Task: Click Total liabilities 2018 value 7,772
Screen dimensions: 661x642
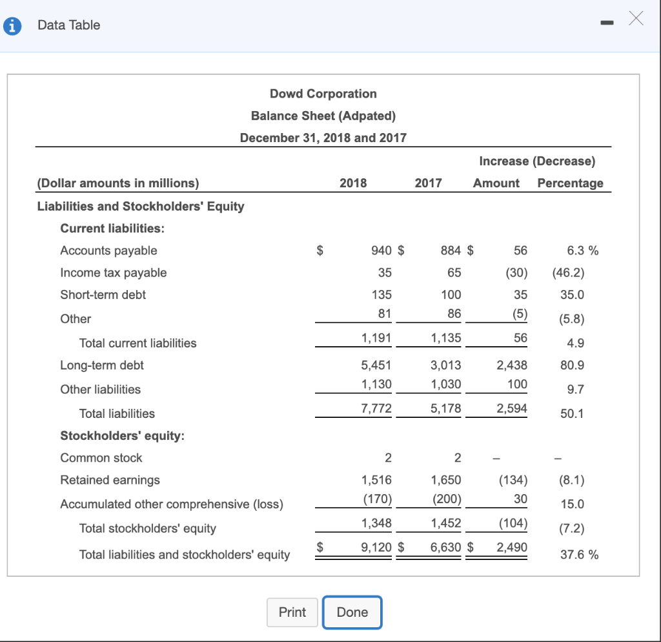Action: click(x=376, y=408)
